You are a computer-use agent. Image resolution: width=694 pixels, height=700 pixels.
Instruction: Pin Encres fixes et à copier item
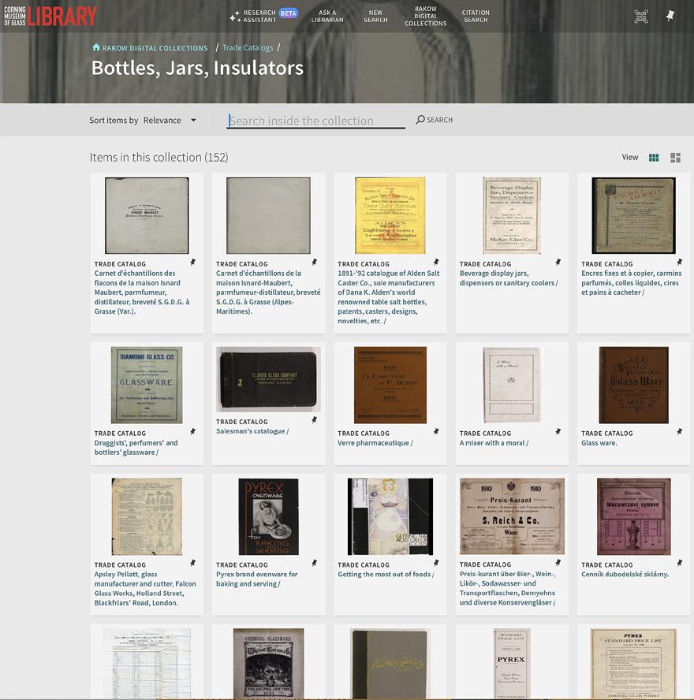679,262
